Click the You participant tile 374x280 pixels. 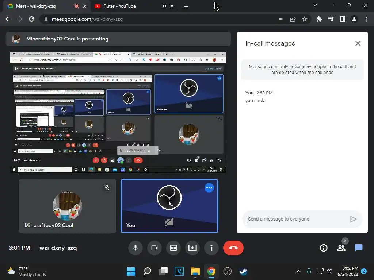169,206
